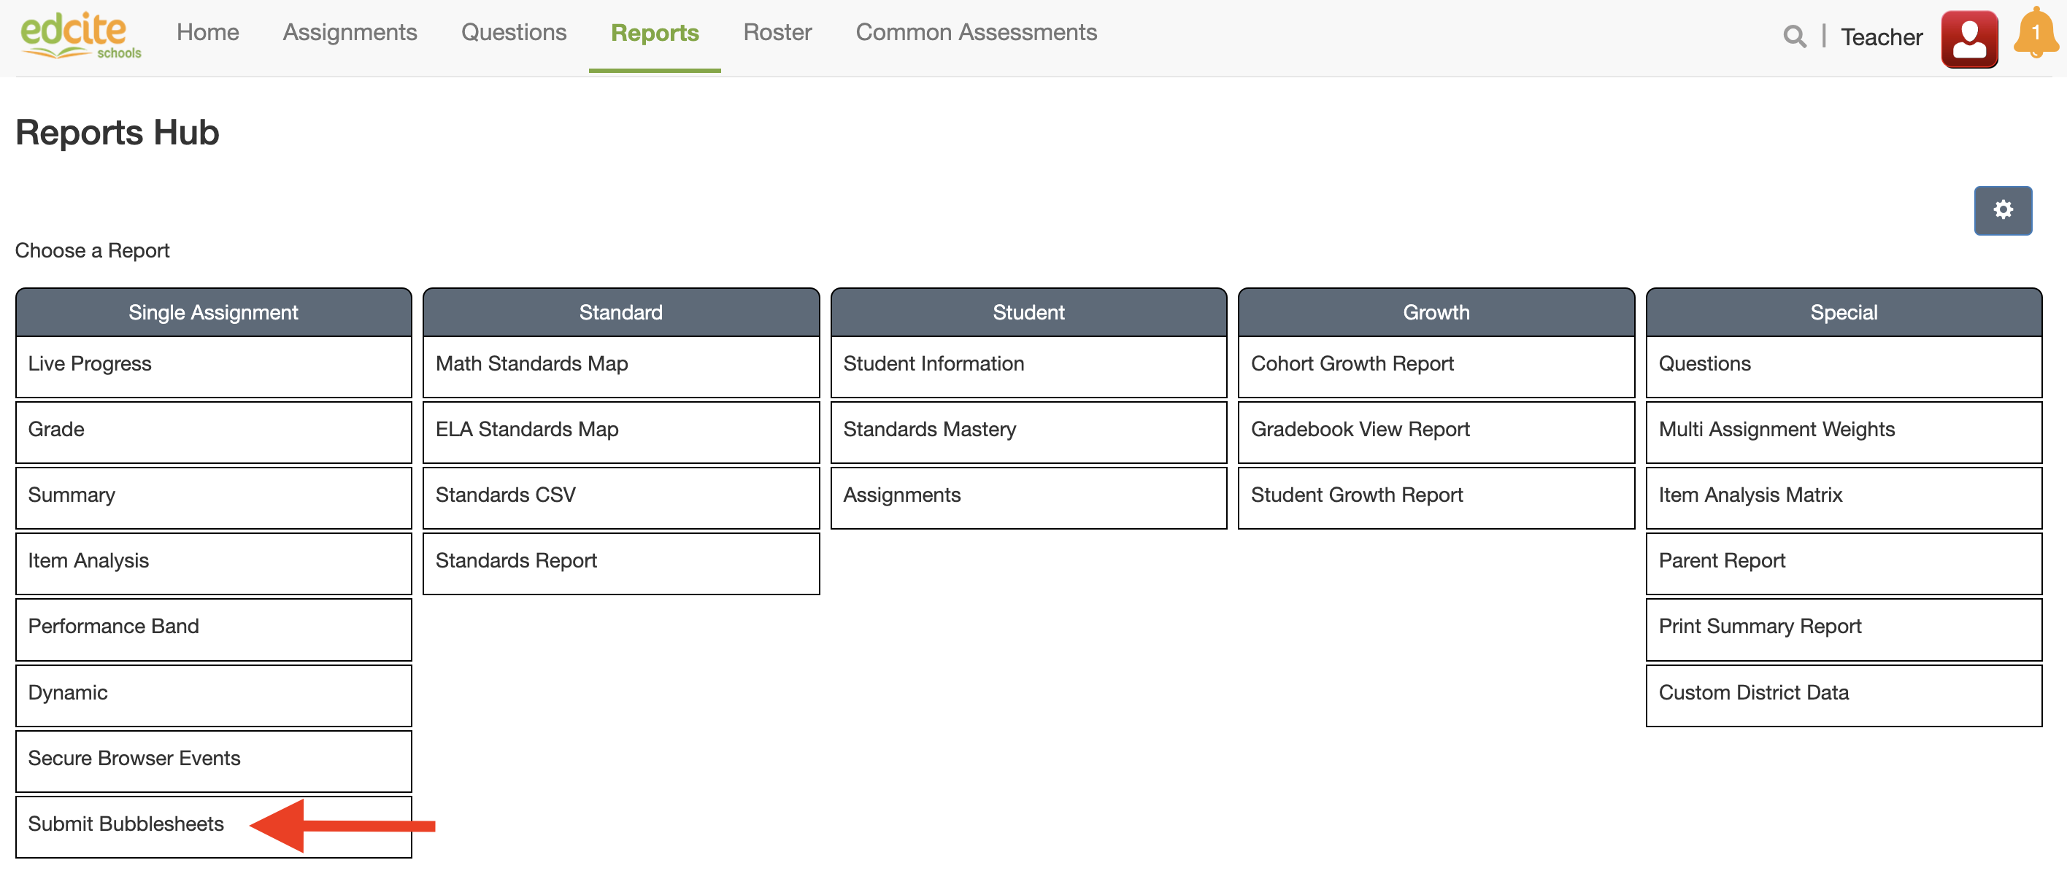Go to the Home page
Image resolution: width=2067 pixels, height=887 pixels.
pos(207,32)
